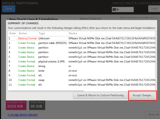The height and width of the screenshot is (119, 160).
Task: Select row 10 swap Create Format
Action: point(82,80)
